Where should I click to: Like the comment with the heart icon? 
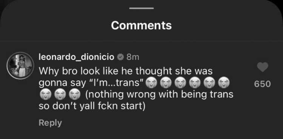coord(262,67)
